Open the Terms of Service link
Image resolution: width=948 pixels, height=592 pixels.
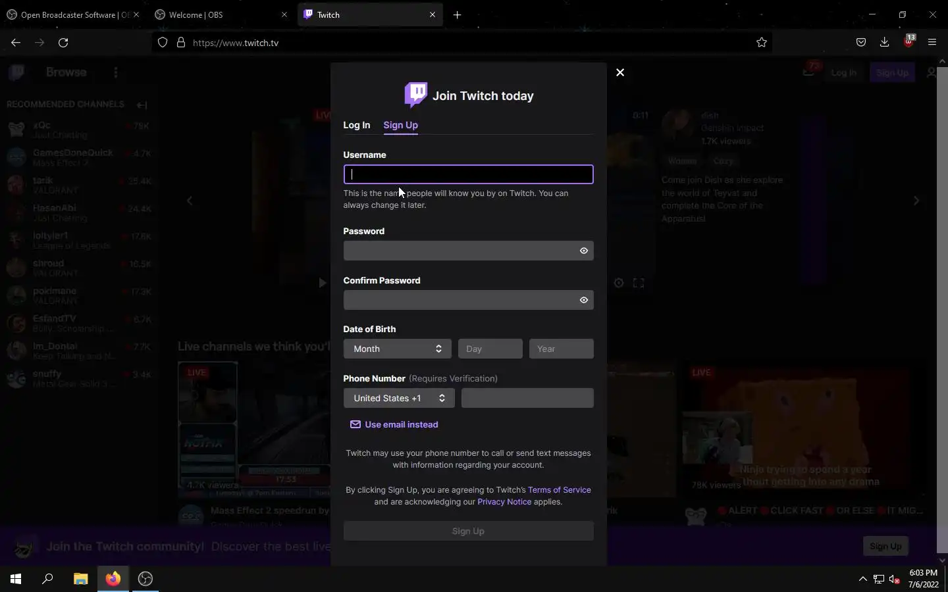point(560,490)
